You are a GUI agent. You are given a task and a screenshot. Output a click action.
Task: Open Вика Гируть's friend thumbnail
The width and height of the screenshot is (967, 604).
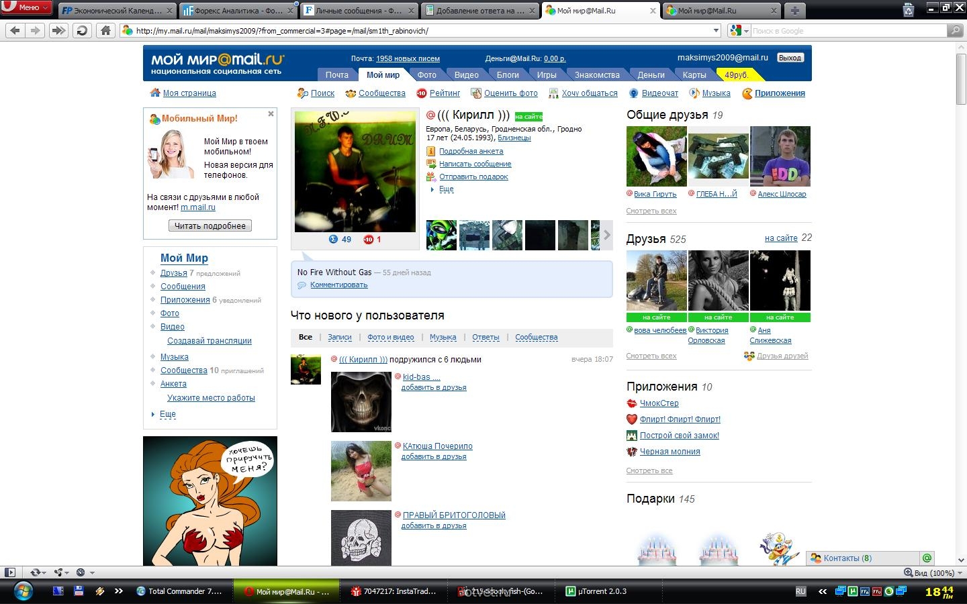coord(656,156)
